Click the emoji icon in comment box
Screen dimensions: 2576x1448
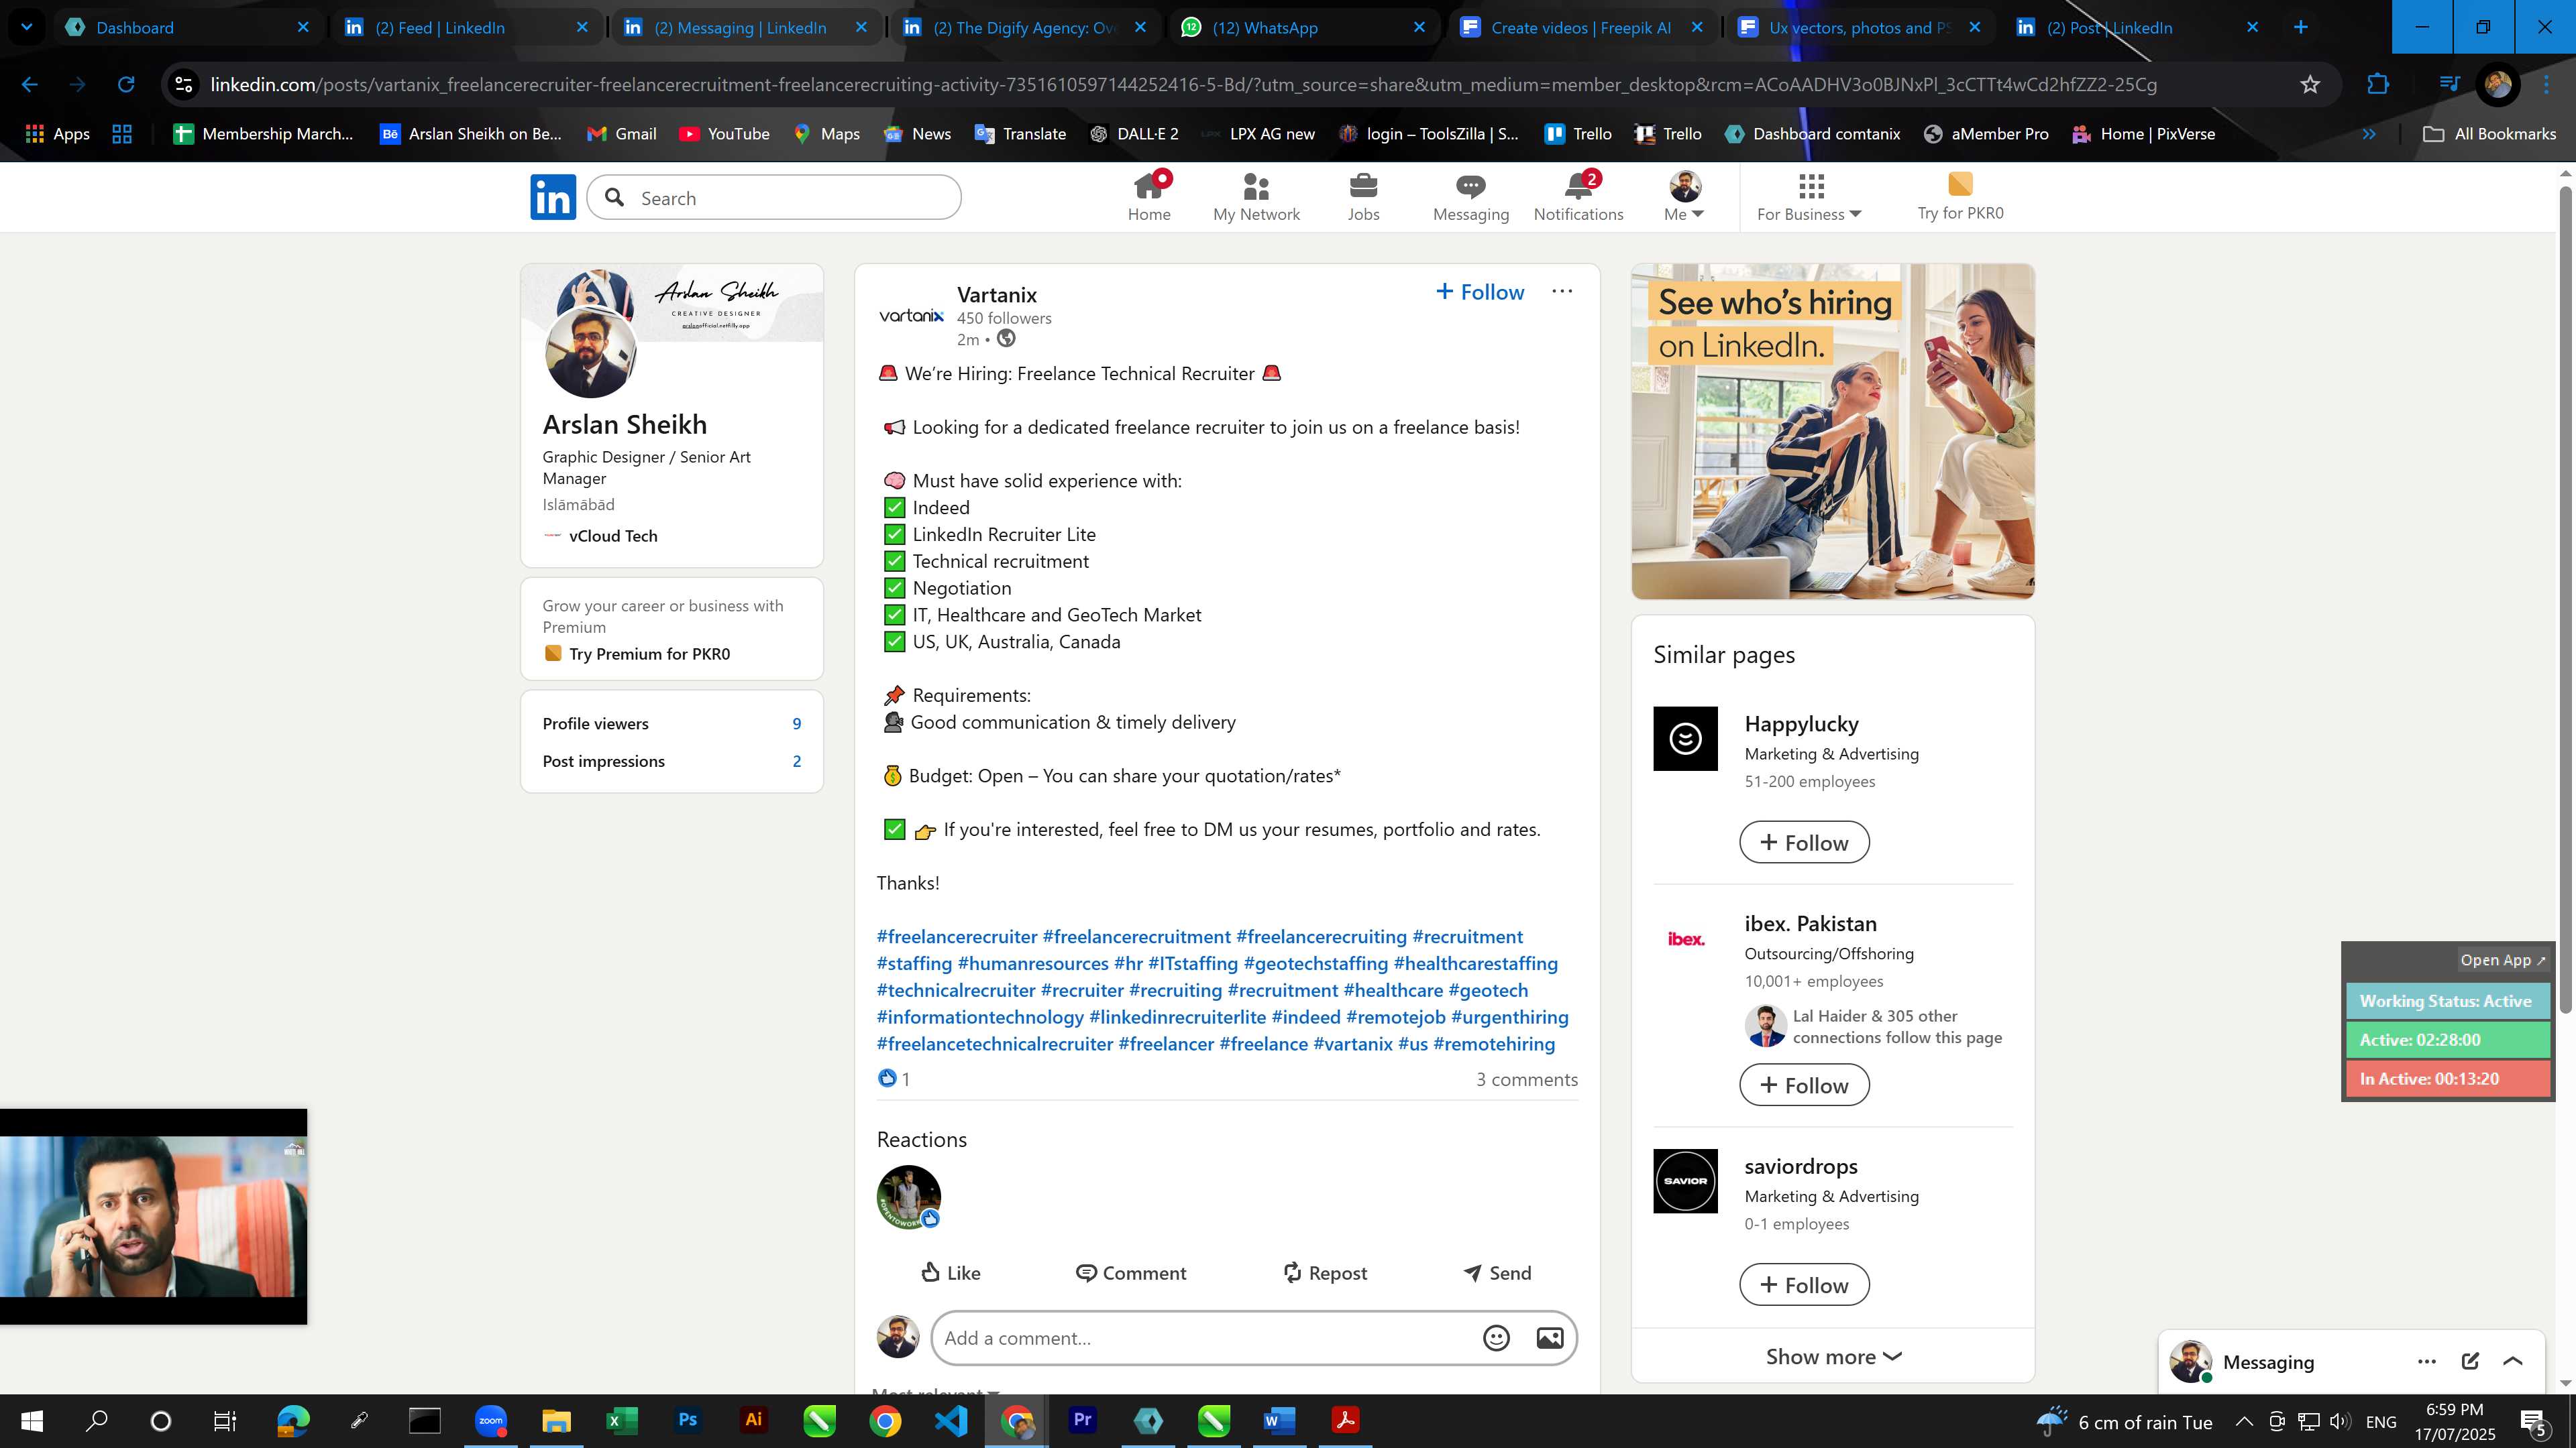pyautogui.click(x=1496, y=1338)
